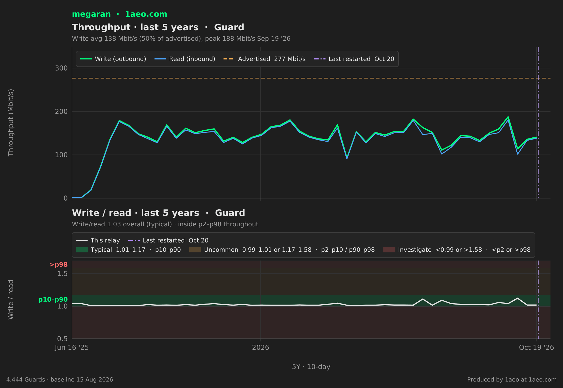Click the 100 tick on the throughput axis
Screen dimensions: 563x388
[x=61, y=155]
